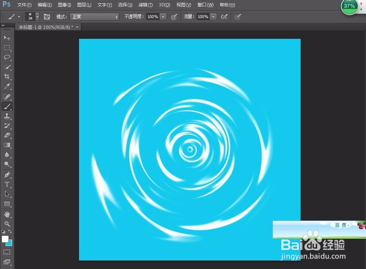Open the 滤镜(T) menu
Viewport: 366px width, 269px height.
point(146,5)
